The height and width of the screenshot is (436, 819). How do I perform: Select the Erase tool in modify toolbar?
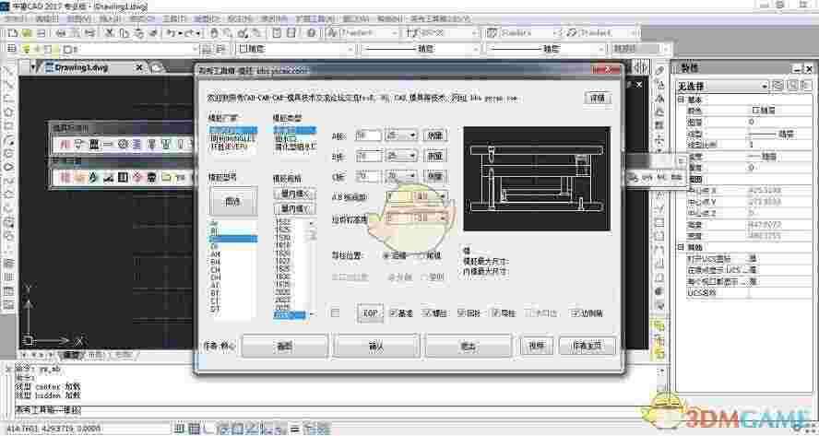coord(659,71)
